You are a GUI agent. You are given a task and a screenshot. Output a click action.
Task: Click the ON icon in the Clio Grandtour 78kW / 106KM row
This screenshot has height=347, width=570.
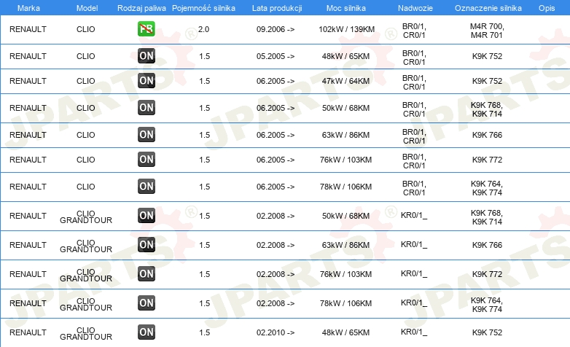pyautogui.click(x=147, y=303)
